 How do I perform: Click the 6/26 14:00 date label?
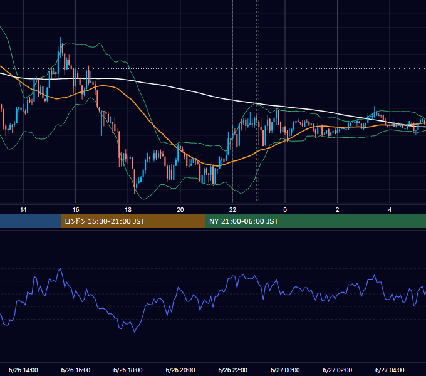(23, 370)
